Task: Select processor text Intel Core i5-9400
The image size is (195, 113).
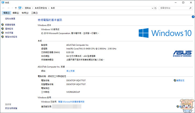Action: click(91, 49)
